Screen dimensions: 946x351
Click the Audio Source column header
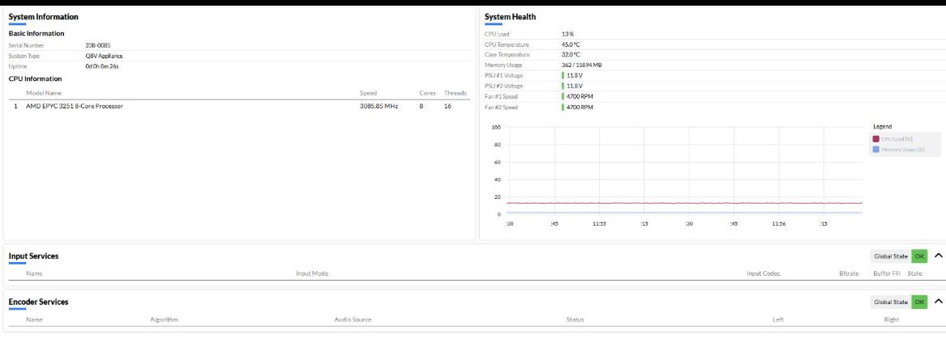(353, 319)
